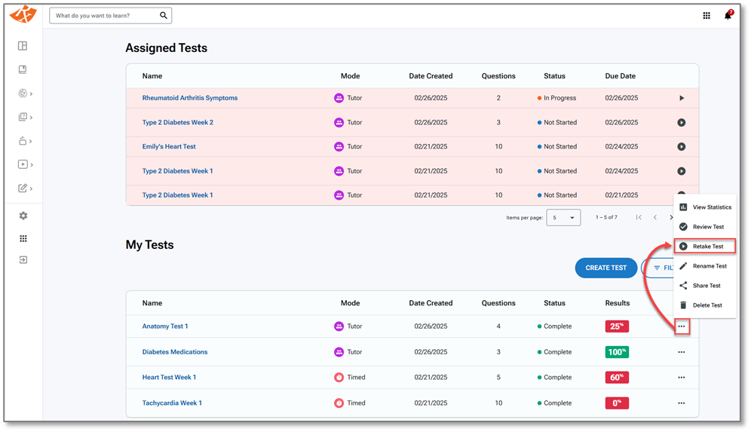This screenshot has height=432, width=751.
Task: Start Emily's Heart Test play button
Action: tap(681, 147)
